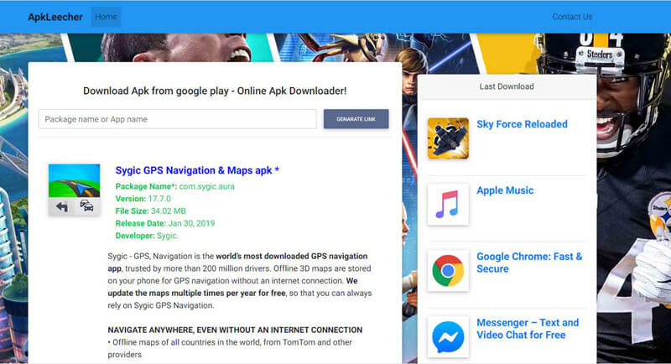This screenshot has height=364, width=671.
Task: Open the Google Chrome: Fast & Secure link
Action: pyautogui.click(x=529, y=263)
